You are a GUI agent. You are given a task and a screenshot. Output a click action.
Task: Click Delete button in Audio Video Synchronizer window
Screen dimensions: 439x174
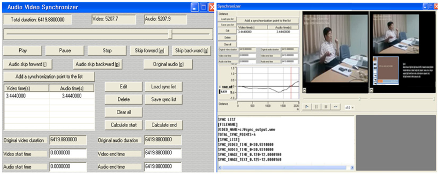click(123, 99)
